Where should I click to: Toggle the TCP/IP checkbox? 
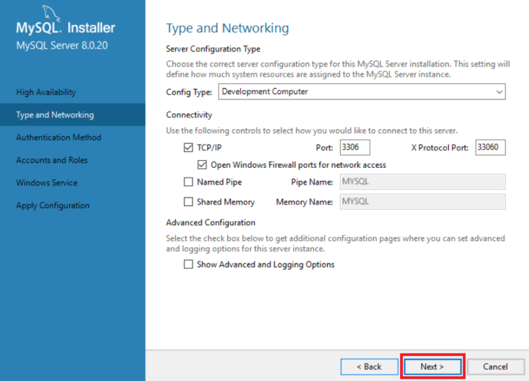(x=188, y=147)
